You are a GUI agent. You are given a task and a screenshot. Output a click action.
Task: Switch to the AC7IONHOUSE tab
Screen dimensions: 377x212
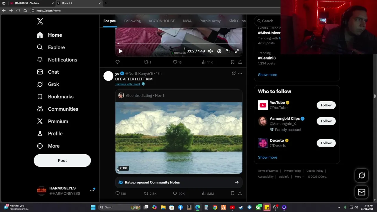[x=162, y=21]
